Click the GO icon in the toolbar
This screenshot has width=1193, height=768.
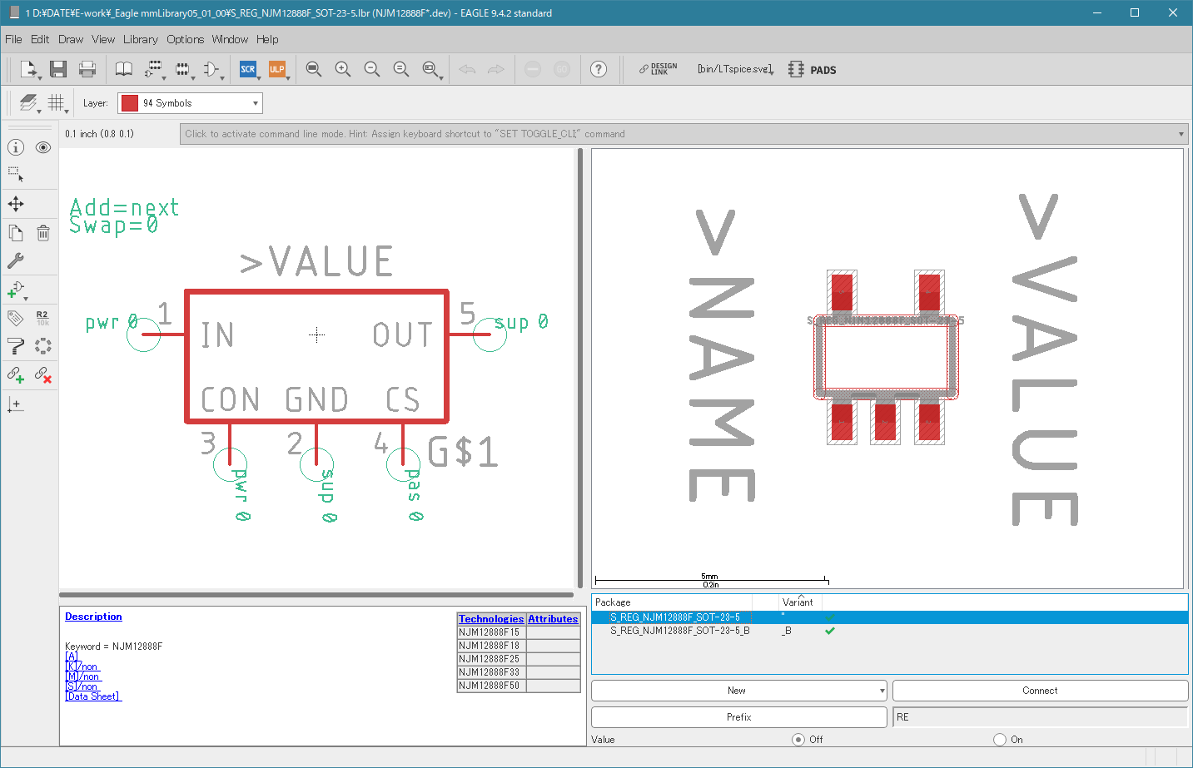point(562,69)
